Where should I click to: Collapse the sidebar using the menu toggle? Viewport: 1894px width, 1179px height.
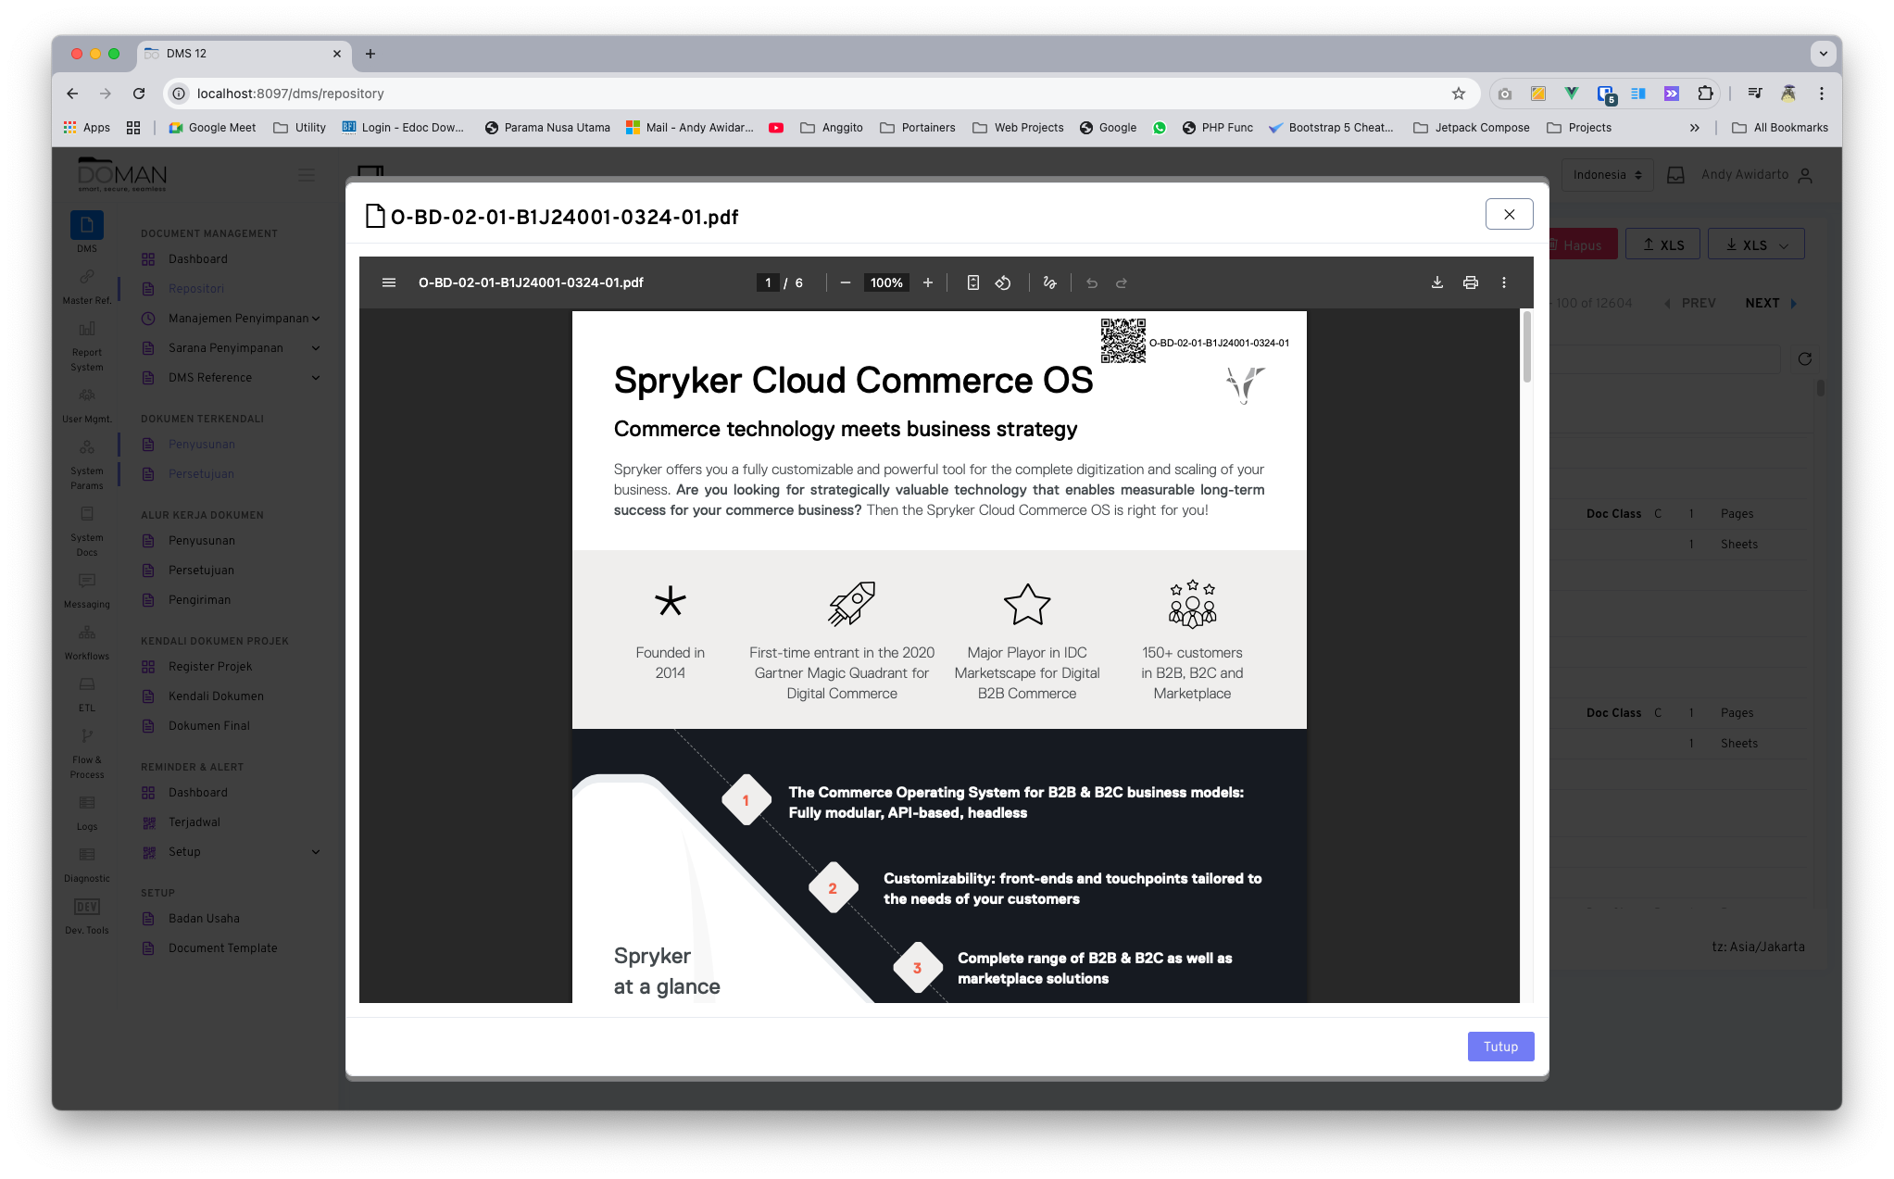point(307,174)
